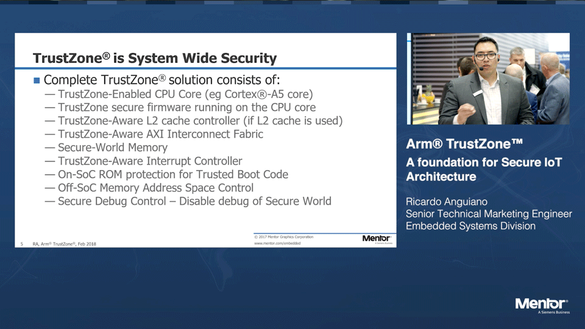Click the Mentor logo in bottom-right corner

[x=541, y=305]
